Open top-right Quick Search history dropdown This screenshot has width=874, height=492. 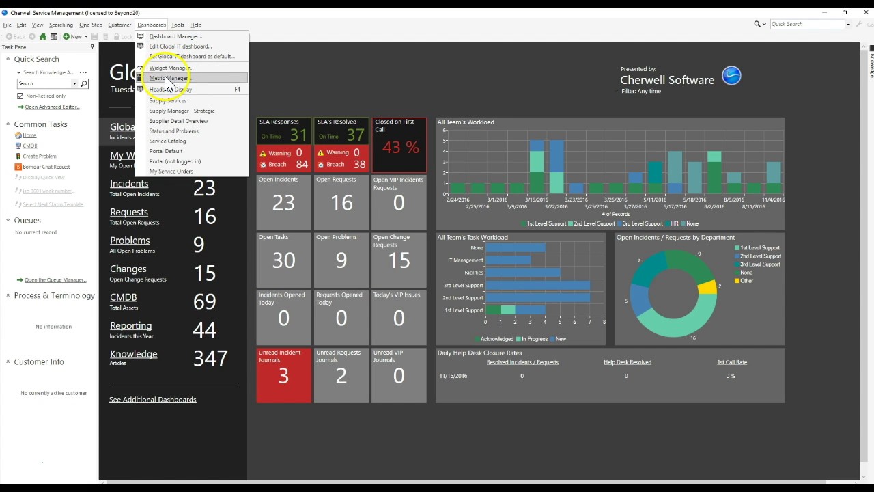pos(848,25)
